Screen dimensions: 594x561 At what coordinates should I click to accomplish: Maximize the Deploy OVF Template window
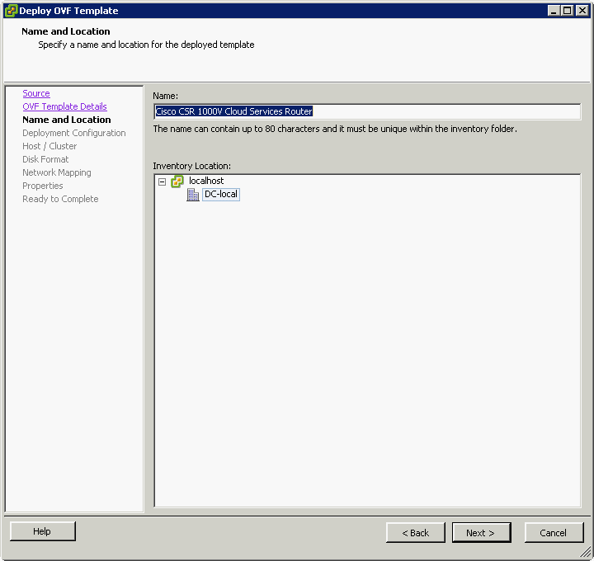coord(567,11)
